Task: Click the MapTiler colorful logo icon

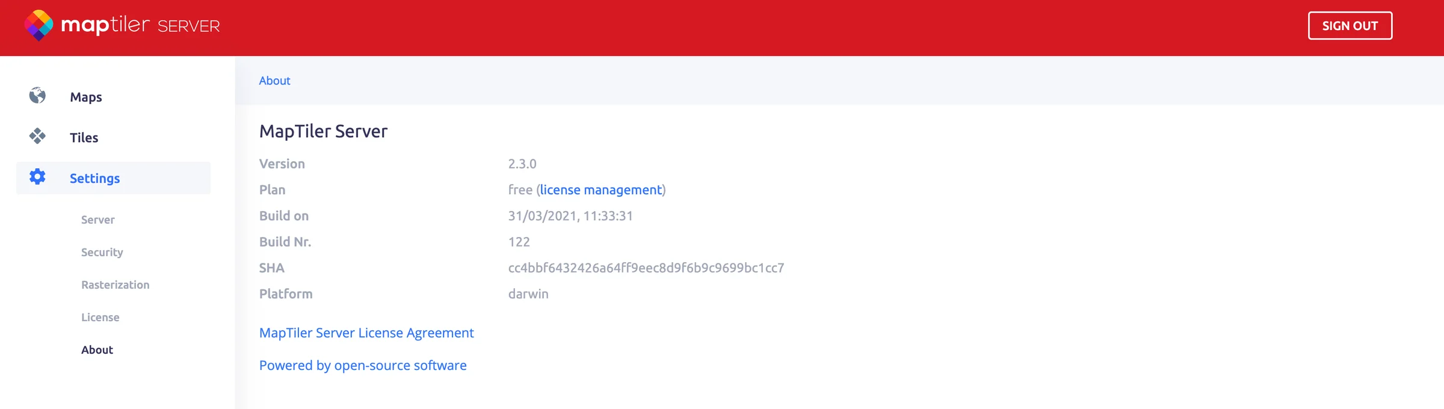Action: point(39,25)
